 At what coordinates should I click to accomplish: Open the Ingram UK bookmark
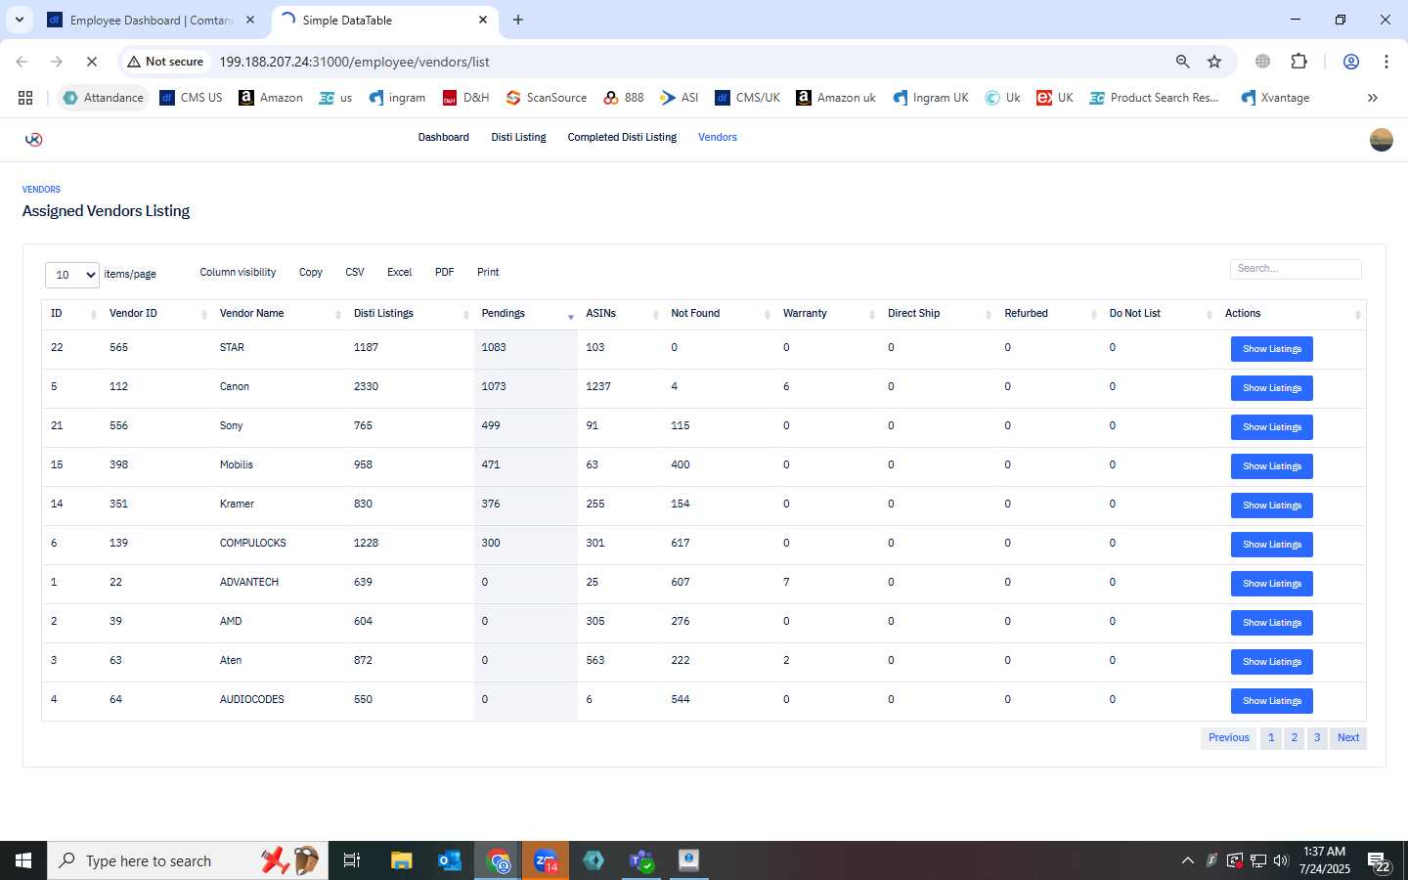[x=931, y=98]
